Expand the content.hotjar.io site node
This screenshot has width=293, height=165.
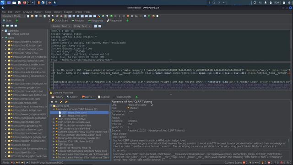5,42
